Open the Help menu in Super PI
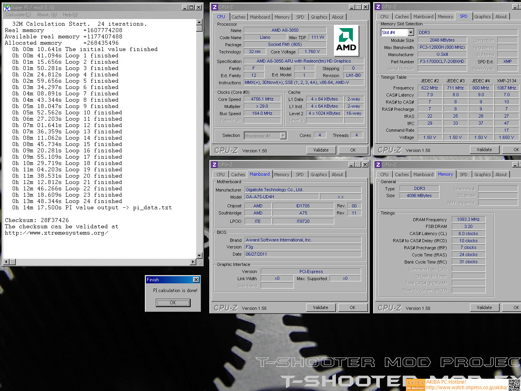521x391 pixels. pos(70,15)
